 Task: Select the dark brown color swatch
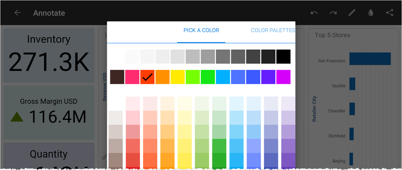pyautogui.click(x=117, y=77)
